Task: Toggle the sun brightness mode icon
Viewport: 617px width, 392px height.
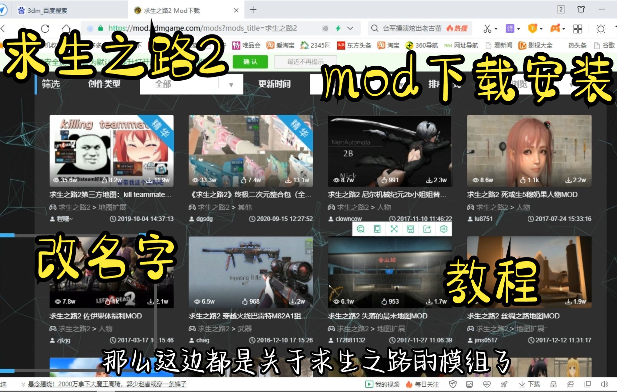Action: click(x=601, y=29)
